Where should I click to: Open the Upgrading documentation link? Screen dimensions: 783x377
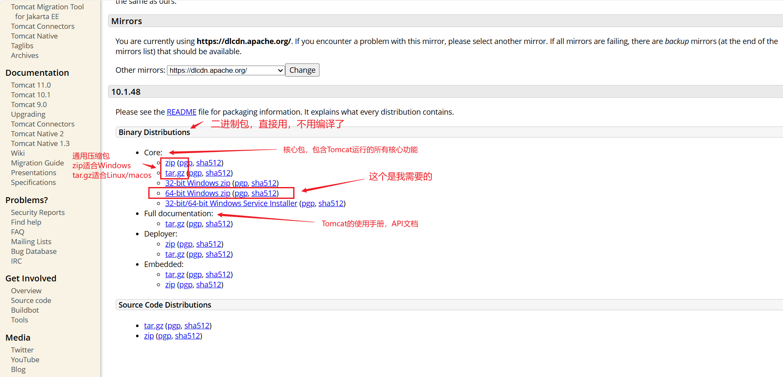[28, 114]
